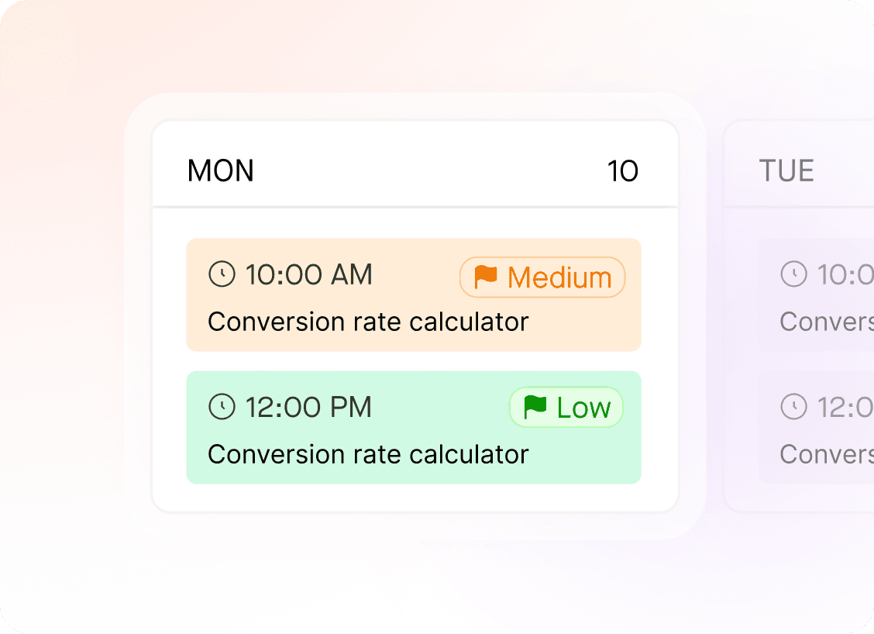Open Tuesday's first event title
Image resolution: width=874 pixels, height=634 pixels.
826,322
